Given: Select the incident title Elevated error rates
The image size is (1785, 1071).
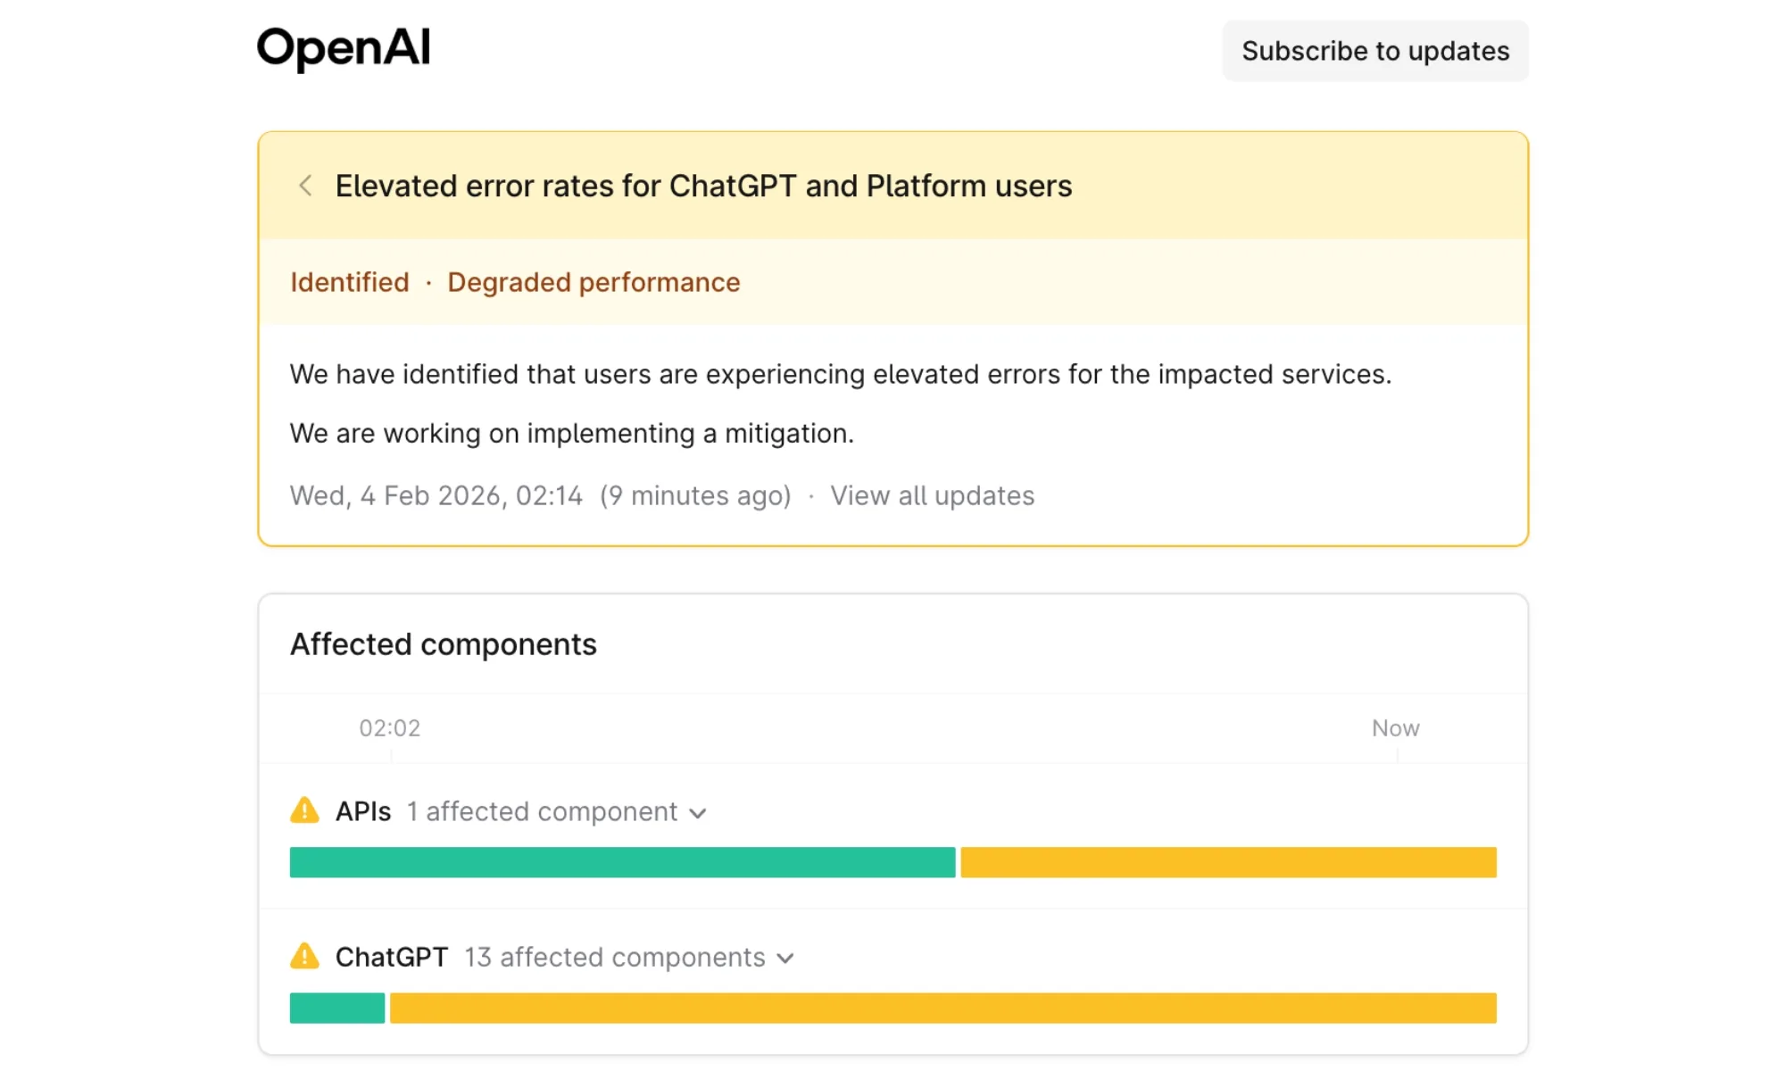Looking at the screenshot, I should (704, 186).
